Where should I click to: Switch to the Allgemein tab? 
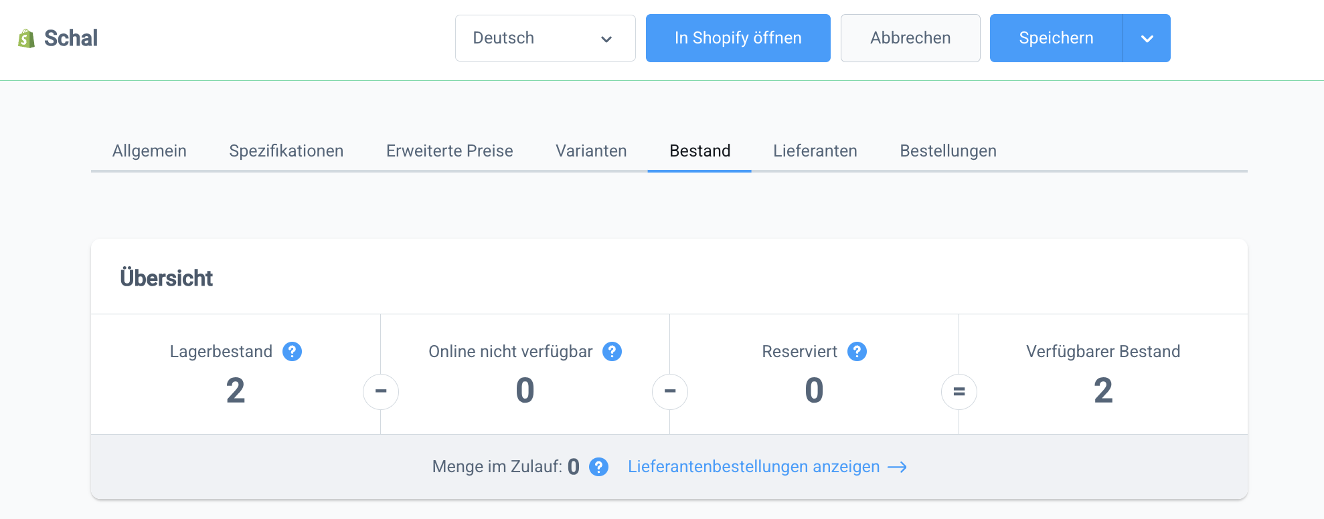tap(149, 151)
